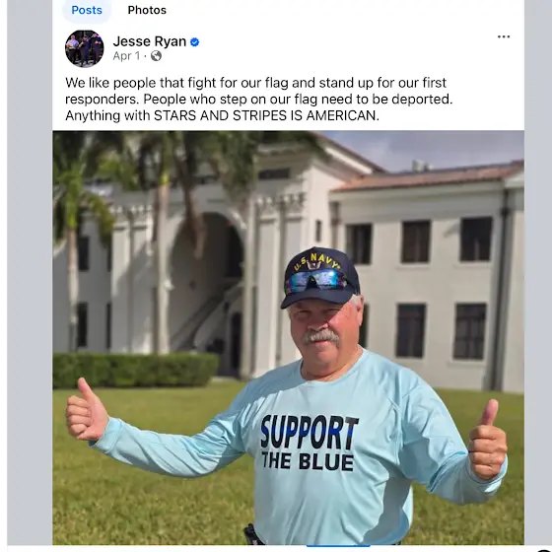Click the post text about the flag
The height and width of the screenshot is (552, 552).
point(258,99)
